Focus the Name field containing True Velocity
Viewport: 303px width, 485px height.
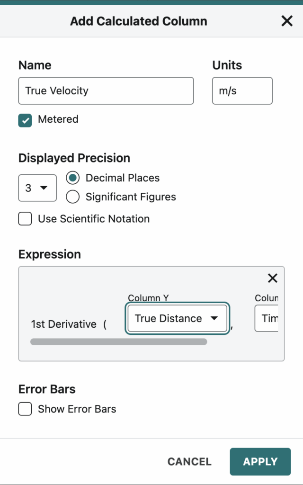(106, 90)
